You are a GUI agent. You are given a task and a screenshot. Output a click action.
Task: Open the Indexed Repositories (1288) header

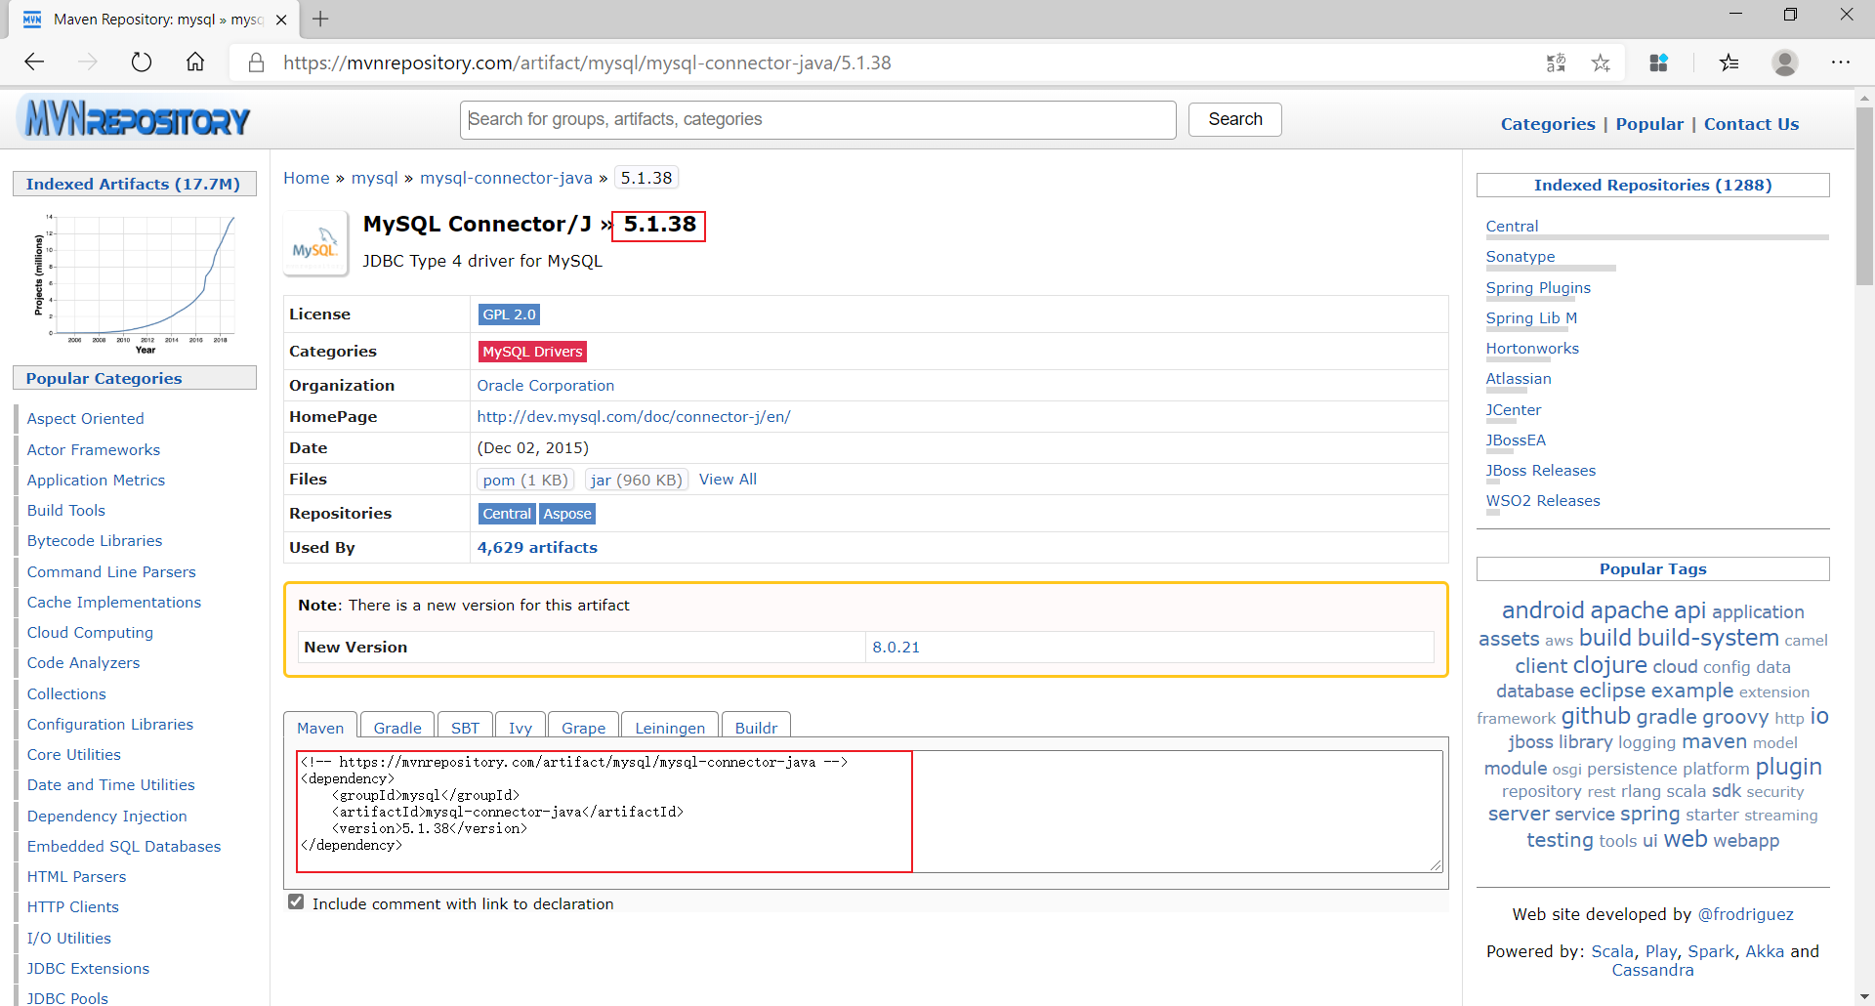(1652, 185)
